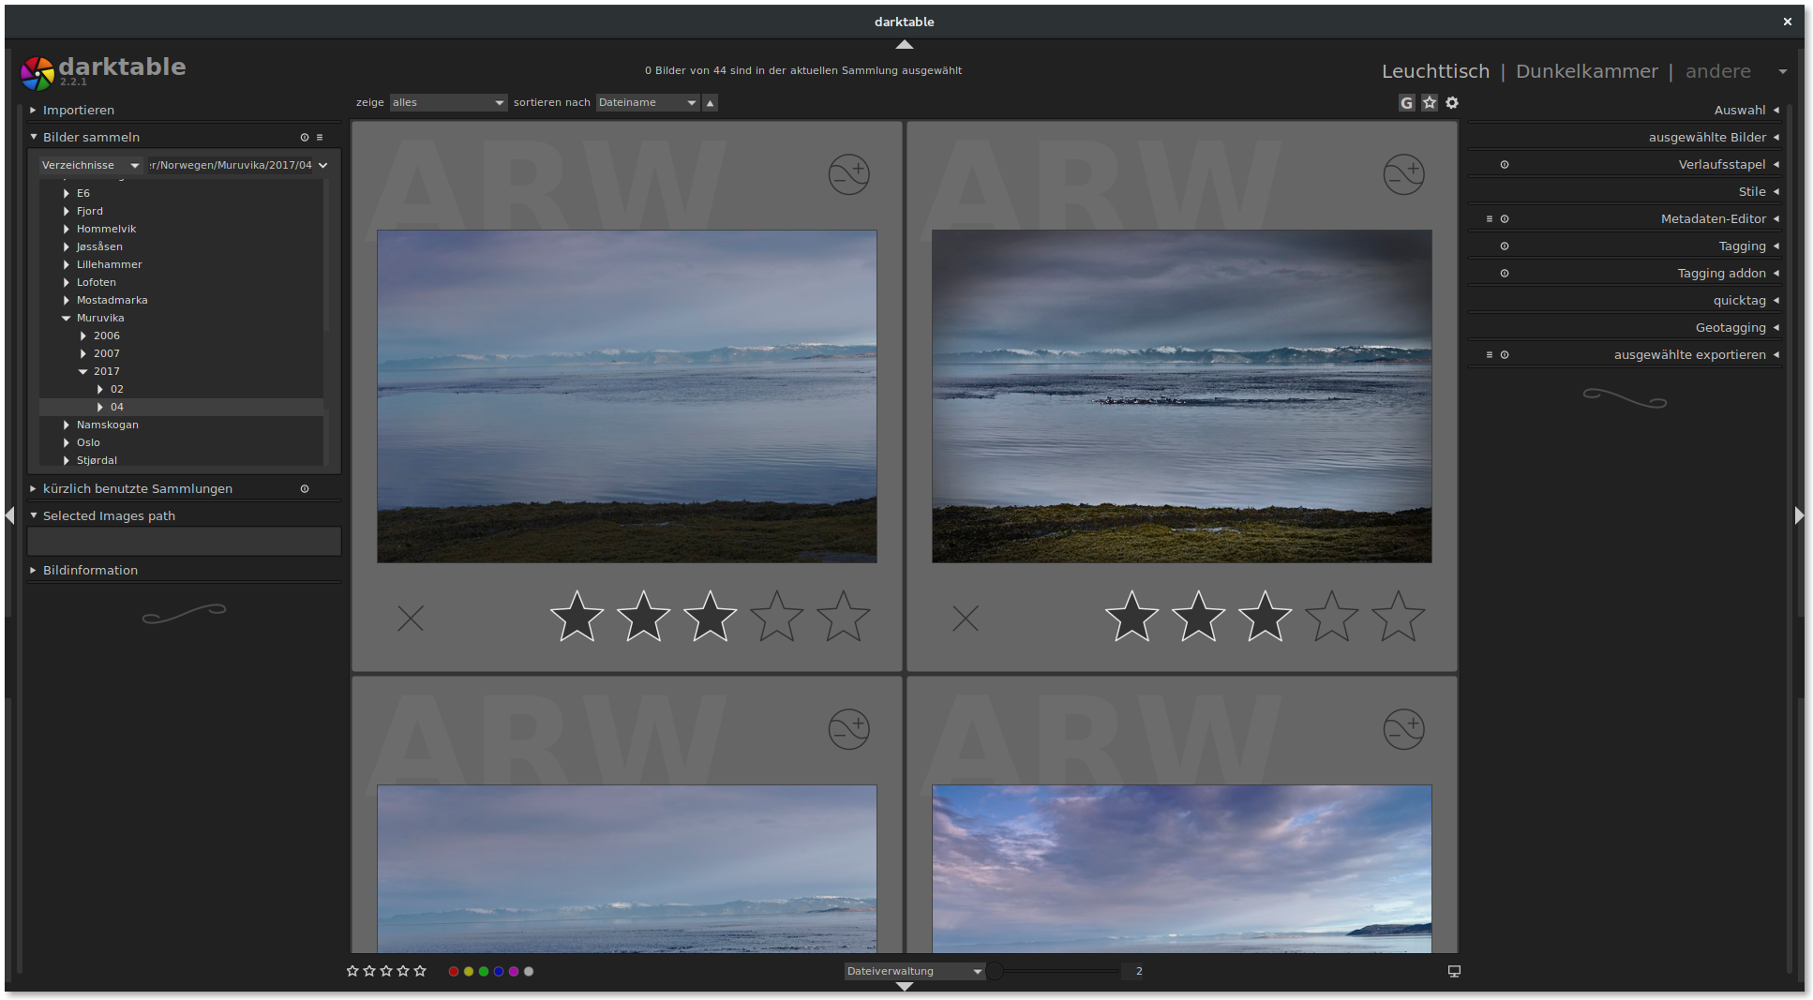The image size is (1813, 1000).
Task: Hide the top panel arrow
Action: tap(904, 44)
